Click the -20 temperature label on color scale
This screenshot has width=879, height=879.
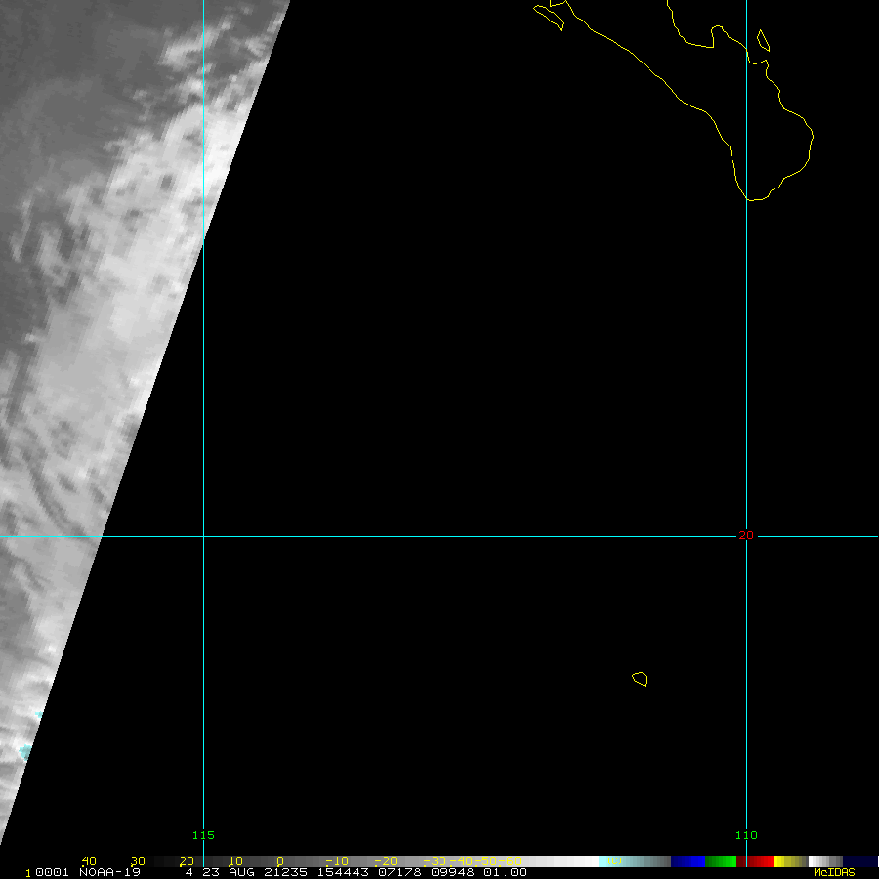385,861
